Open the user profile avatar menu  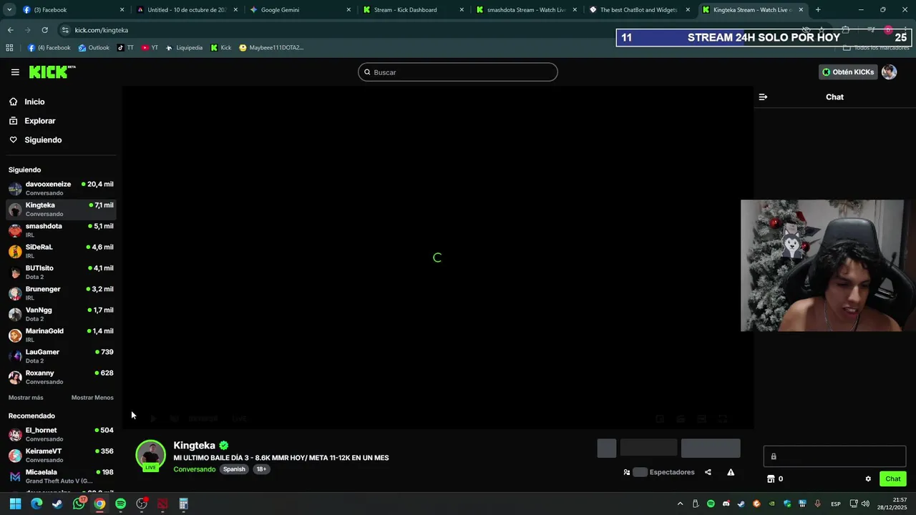[x=889, y=72]
